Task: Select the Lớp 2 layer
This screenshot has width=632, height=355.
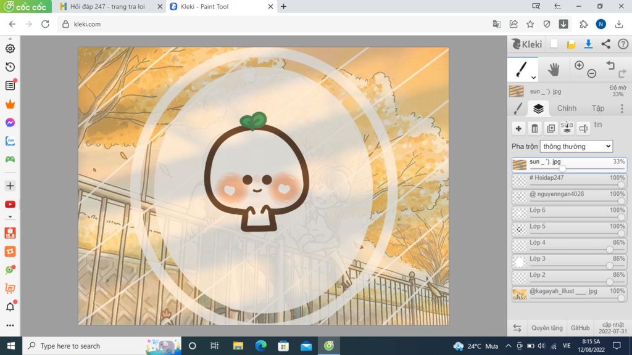Action: click(x=569, y=278)
